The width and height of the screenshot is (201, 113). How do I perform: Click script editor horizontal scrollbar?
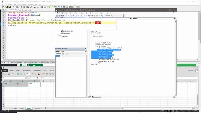[100, 60]
